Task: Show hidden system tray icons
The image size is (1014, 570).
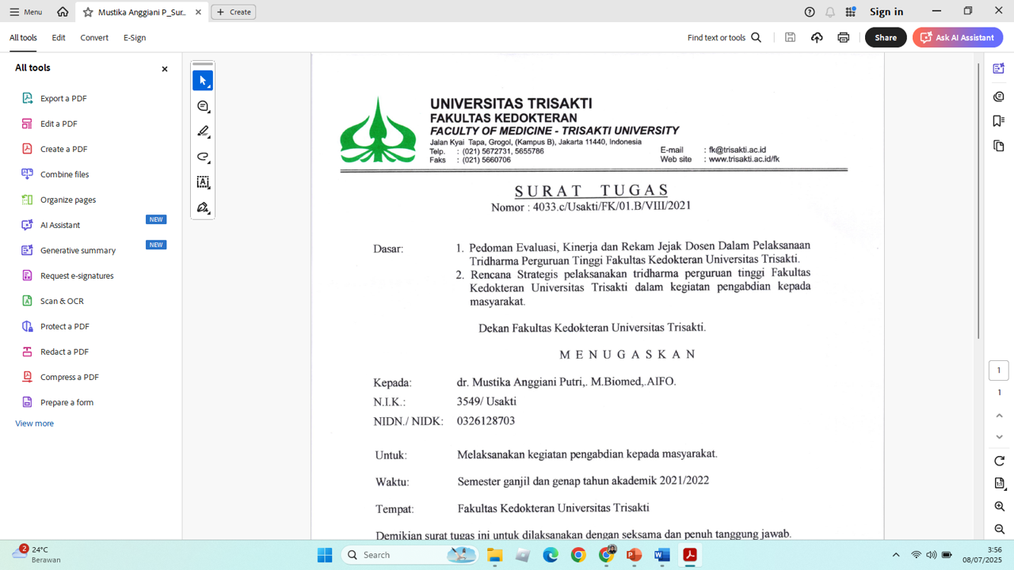Action: tap(896, 555)
